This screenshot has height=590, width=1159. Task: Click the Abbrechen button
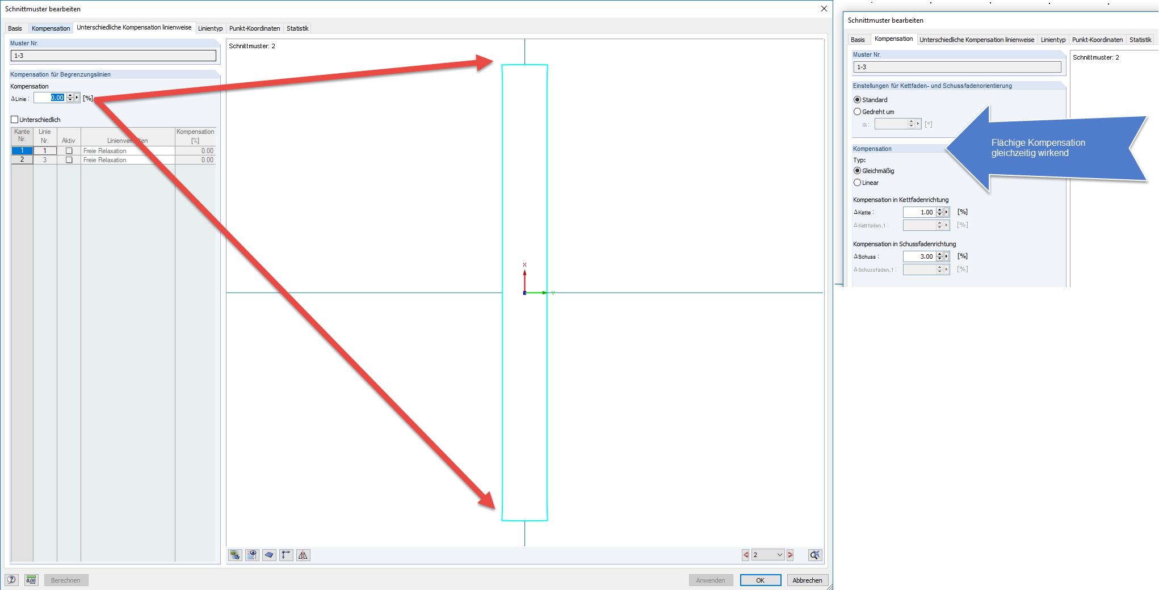click(x=807, y=580)
